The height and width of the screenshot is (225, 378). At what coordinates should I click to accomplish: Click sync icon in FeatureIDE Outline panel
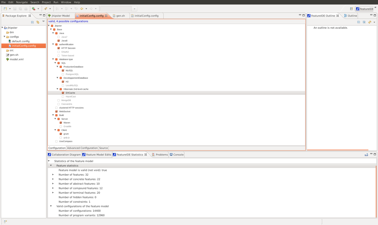(370, 22)
